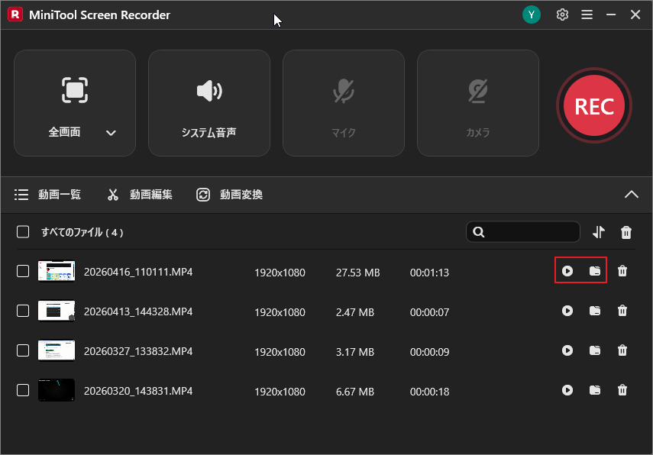
Task: Check the box for 20260327_133832.MP4
Action: [x=22, y=351]
